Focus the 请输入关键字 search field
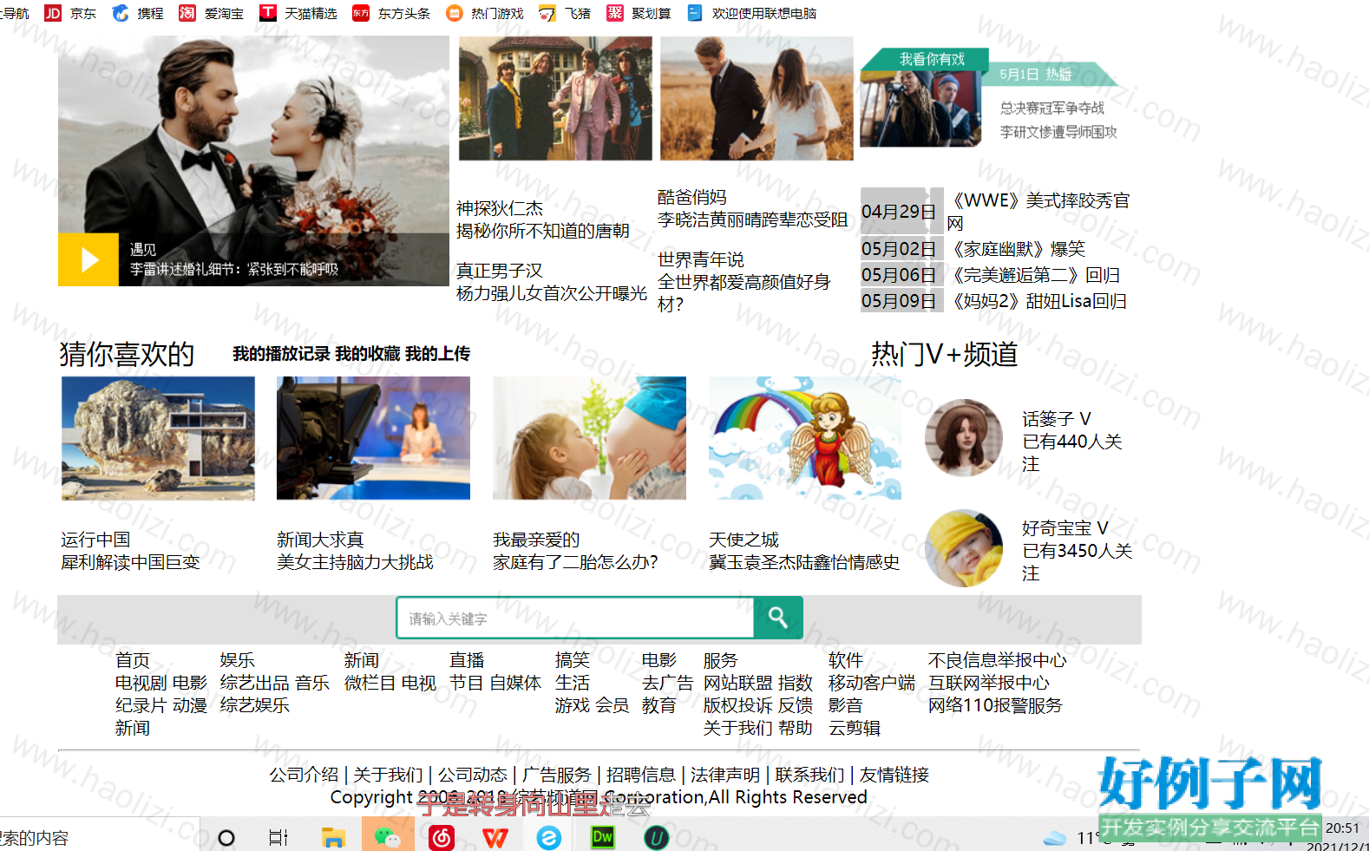The image size is (1369, 851). tap(575, 618)
